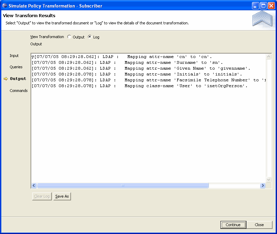Click log line mapping 'Surname' to 'sn'
Image resolution: width=277 pixels, height=234 pixels.
[x=127, y=62]
